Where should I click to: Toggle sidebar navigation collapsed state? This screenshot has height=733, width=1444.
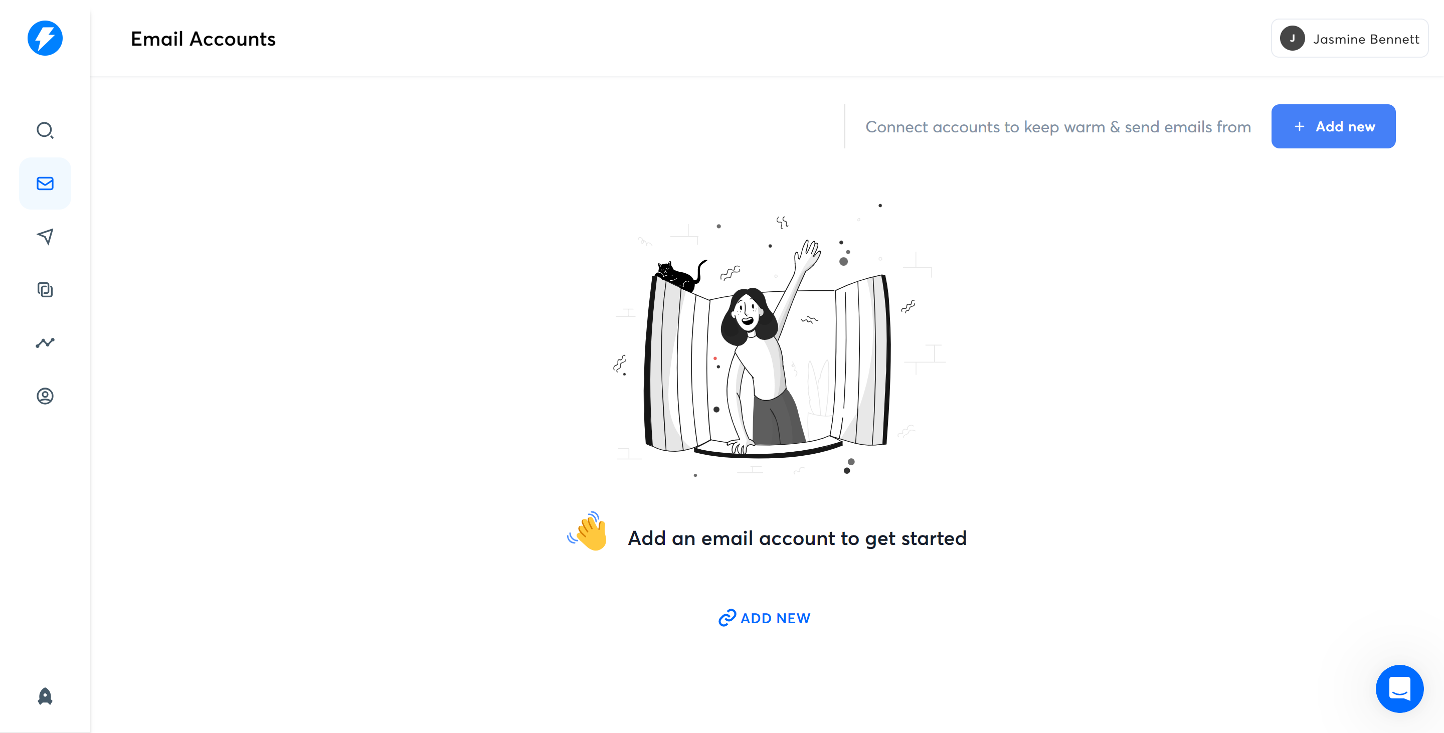(x=45, y=38)
